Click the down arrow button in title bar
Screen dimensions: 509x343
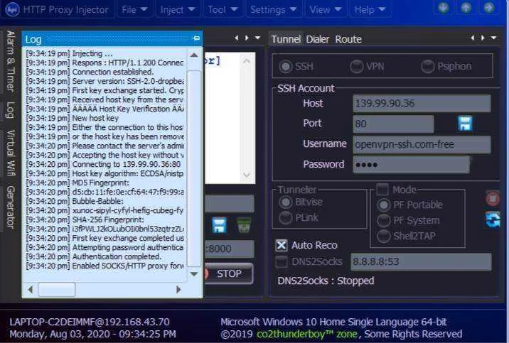pos(444,7)
